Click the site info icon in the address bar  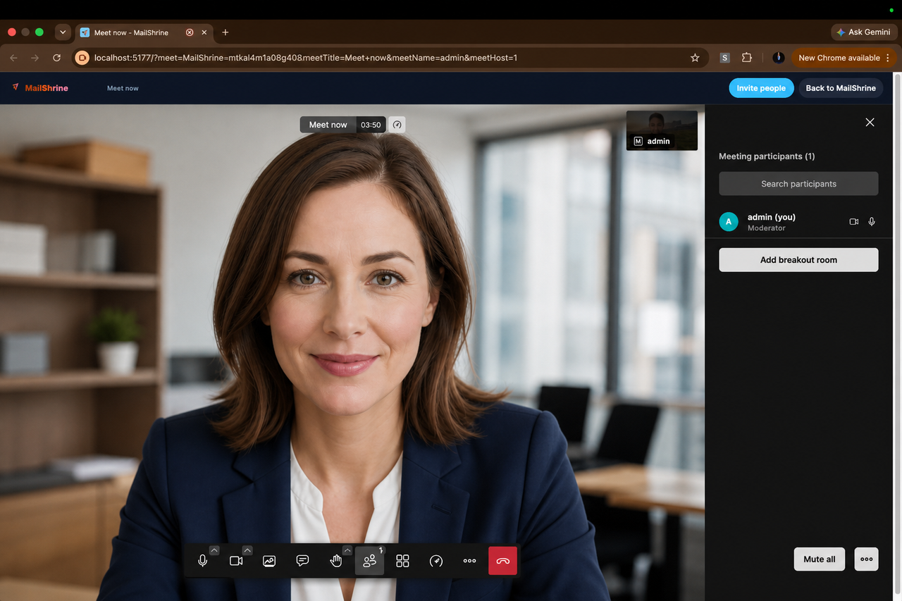pyautogui.click(x=82, y=58)
